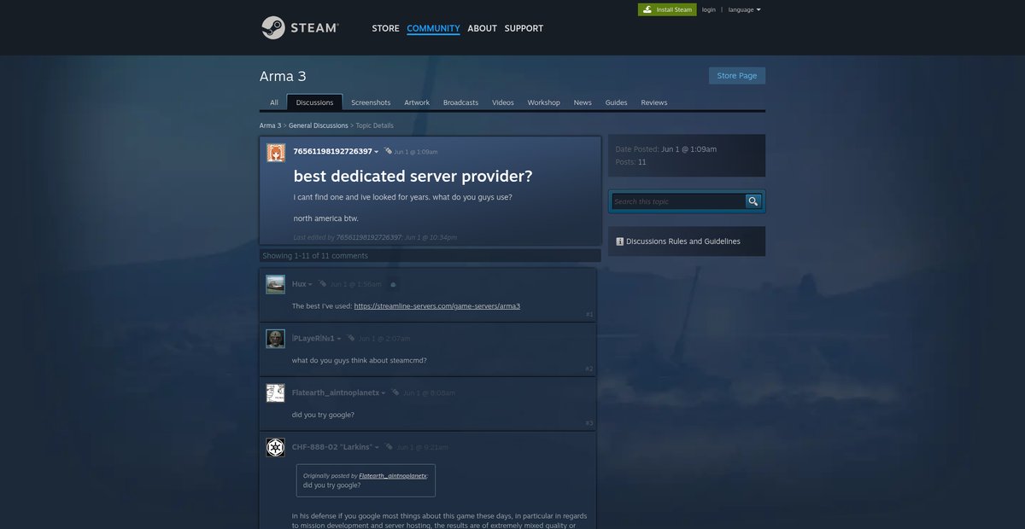The height and width of the screenshot is (529, 1025).
Task: Click the badge icon next to Hux
Action: pyautogui.click(x=323, y=283)
